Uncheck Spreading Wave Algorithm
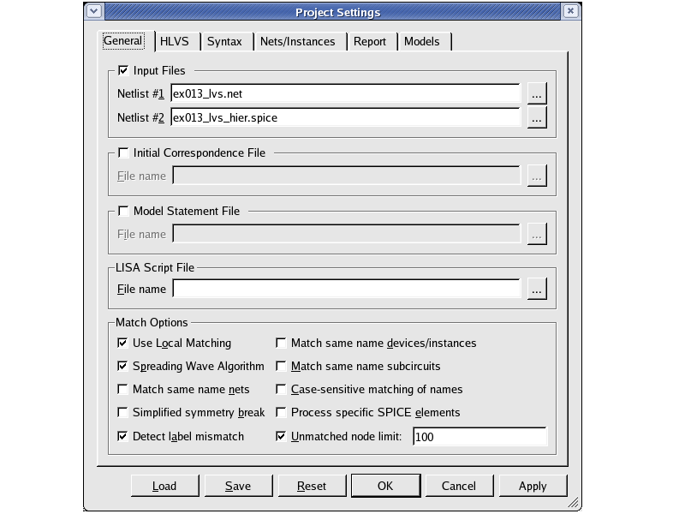Image resolution: width=685 pixels, height=514 pixels. point(123,366)
